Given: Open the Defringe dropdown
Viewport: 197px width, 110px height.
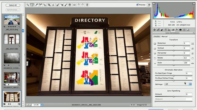Looking at the screenshot, I should 178,84.
